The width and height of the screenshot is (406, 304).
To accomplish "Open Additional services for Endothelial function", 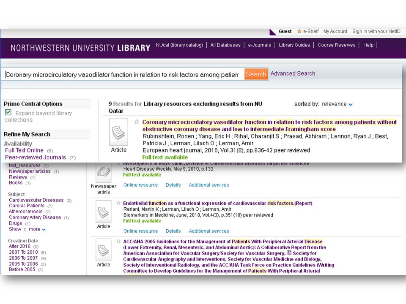I will coord(209,231).
